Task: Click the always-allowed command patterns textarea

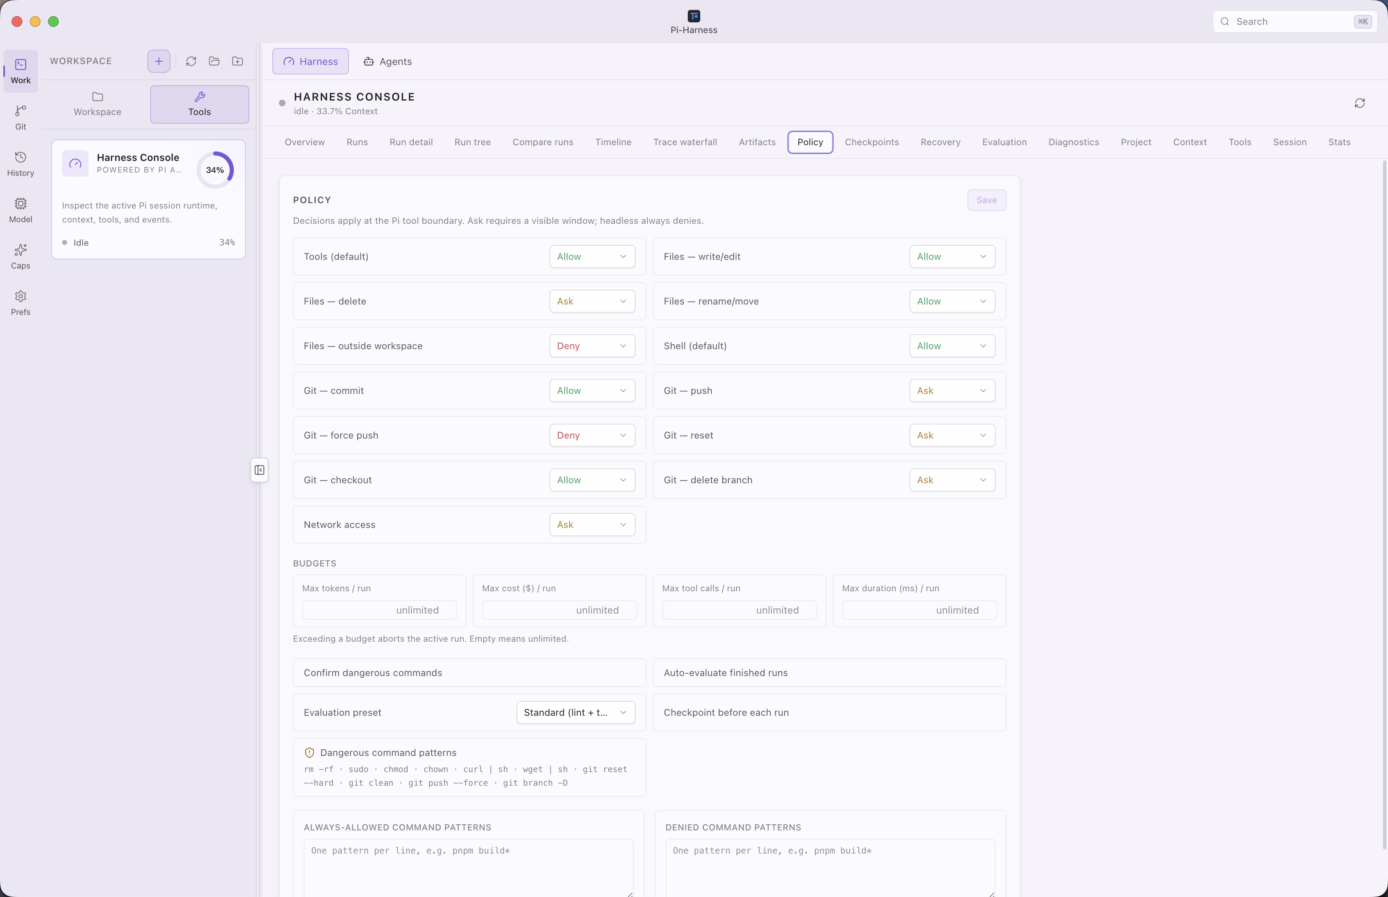Action: [468, 868]
